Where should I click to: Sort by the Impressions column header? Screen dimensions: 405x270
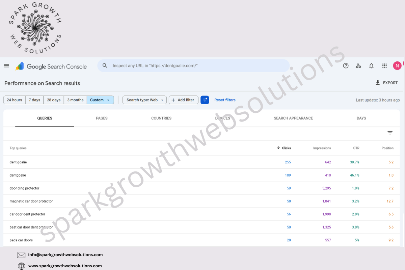coord(322,148)
